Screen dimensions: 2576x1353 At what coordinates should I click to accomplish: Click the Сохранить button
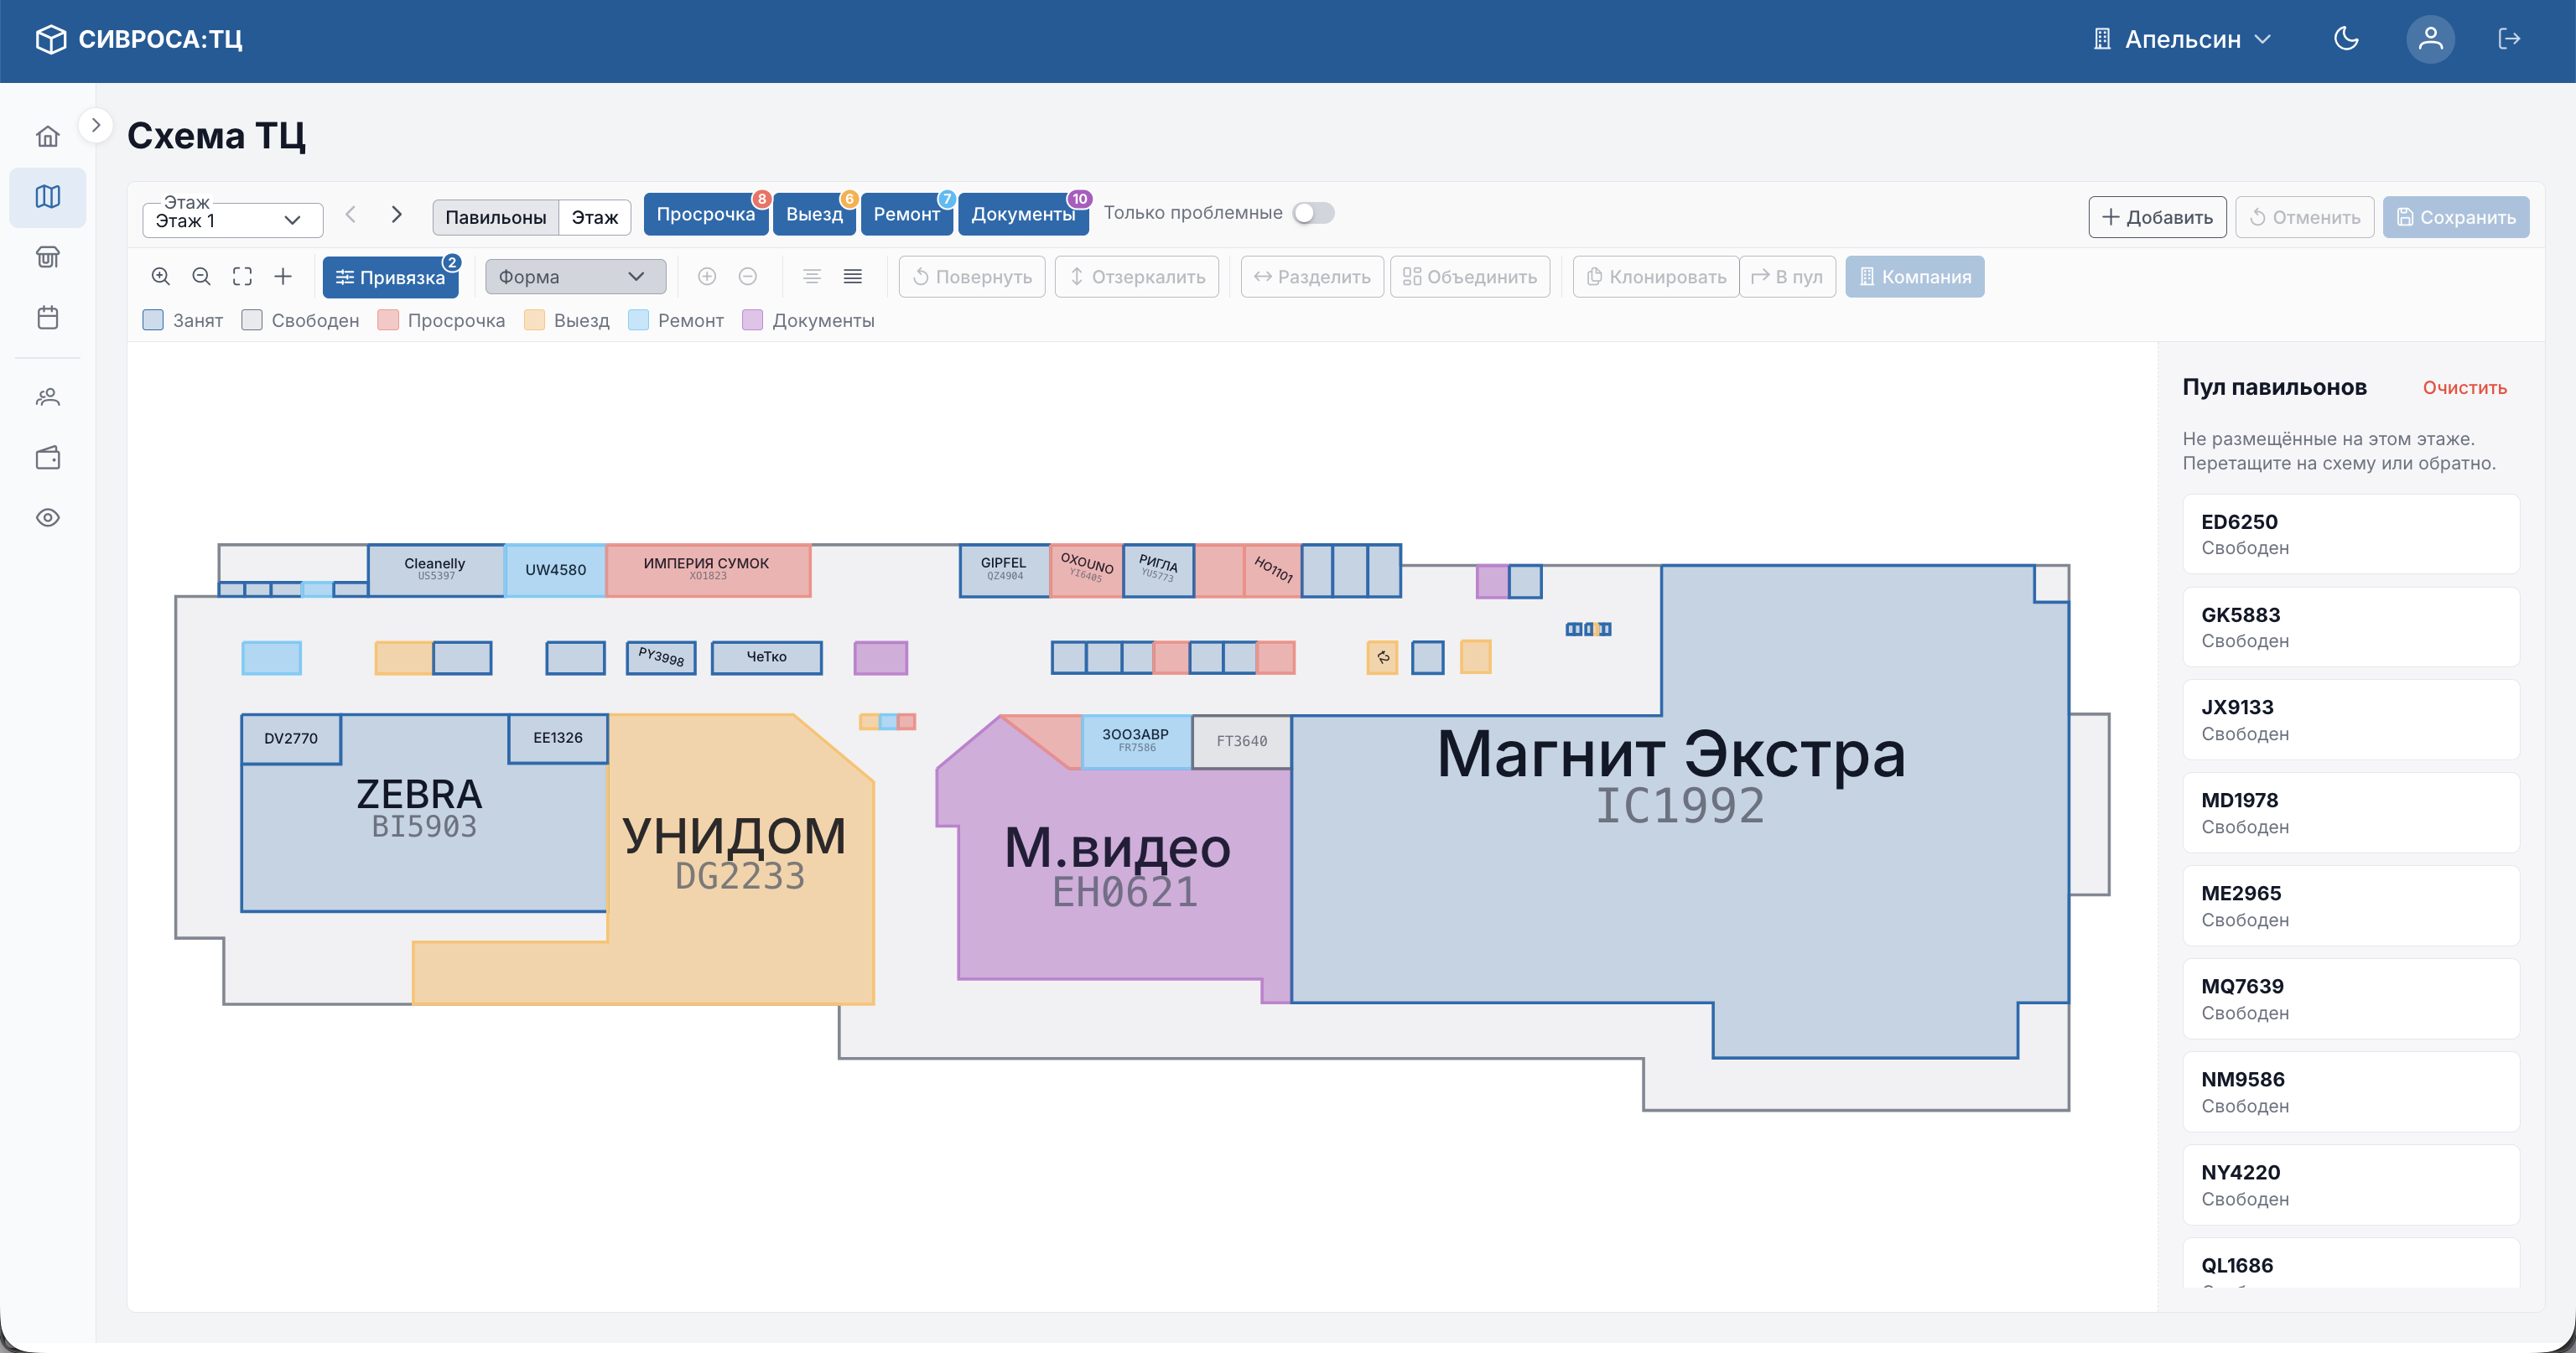click(x=2456, y=217)
